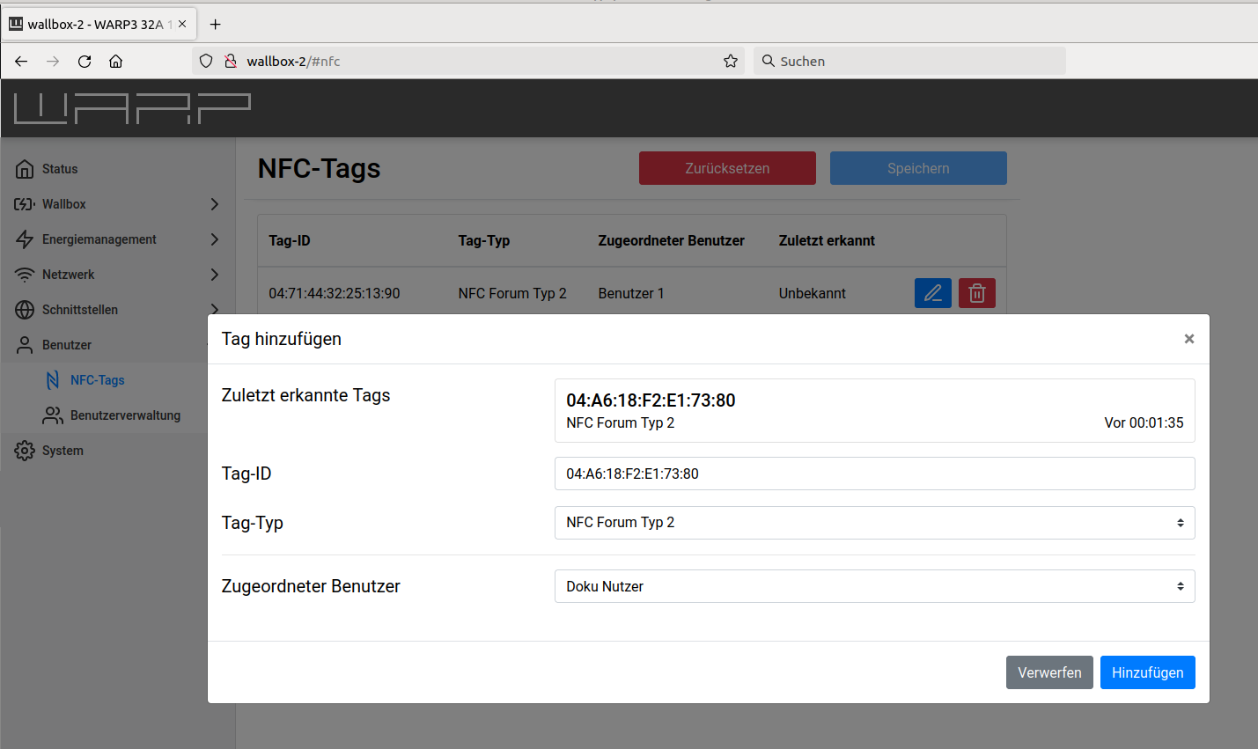Close the Tag hinzufügen dialog
This screenshot has height=749, width=1258.
point(1189,339)
